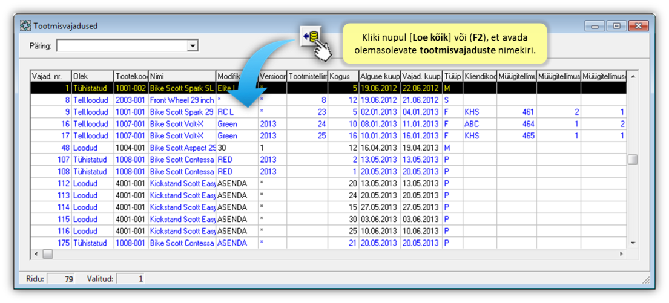Click Tootekood cell 1004-001
This screenshot has width=669, height=303.
click(131, 148)
